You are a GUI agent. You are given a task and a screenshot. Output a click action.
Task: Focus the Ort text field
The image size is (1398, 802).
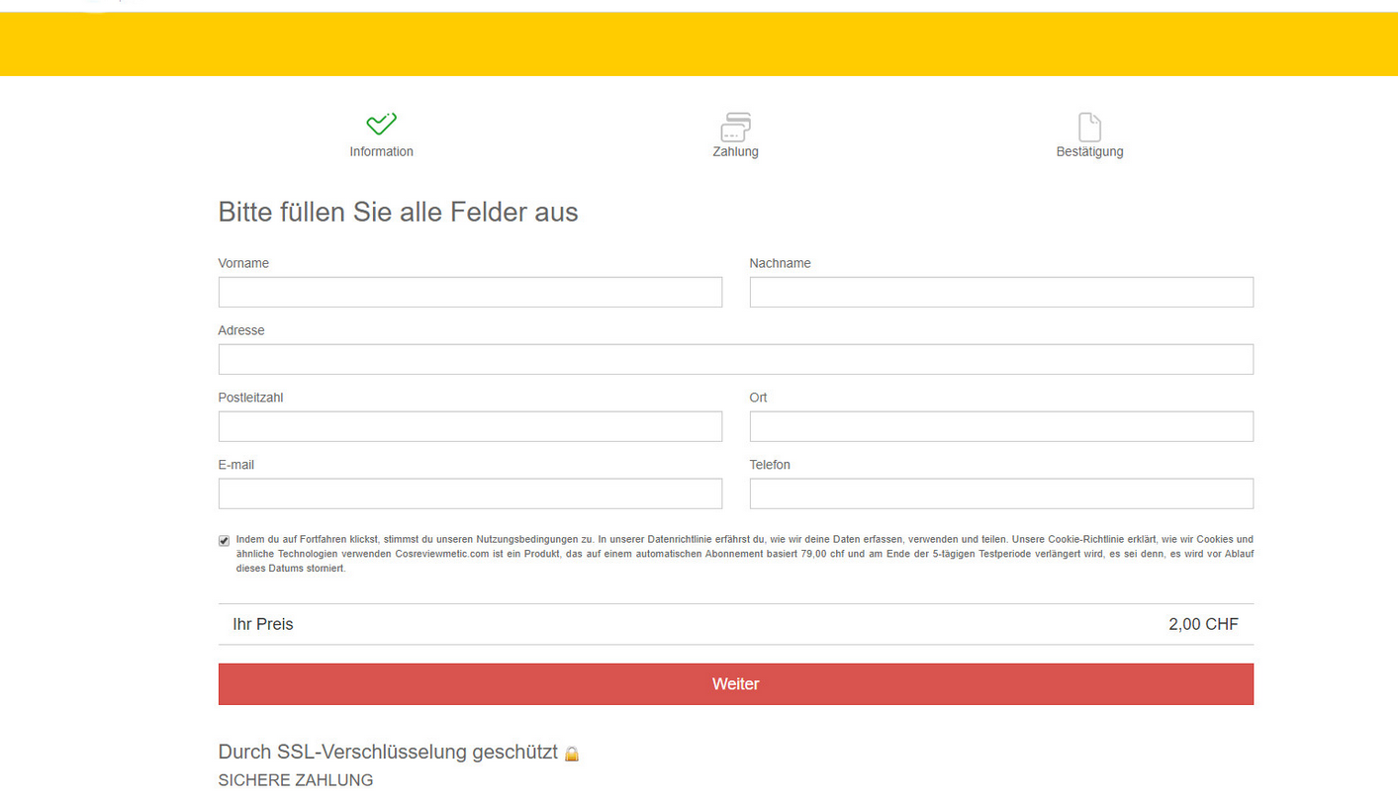click(x=1001, y=426)
